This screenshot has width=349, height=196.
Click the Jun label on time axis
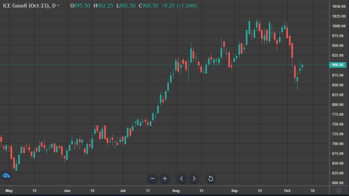(x=67, y=191)
